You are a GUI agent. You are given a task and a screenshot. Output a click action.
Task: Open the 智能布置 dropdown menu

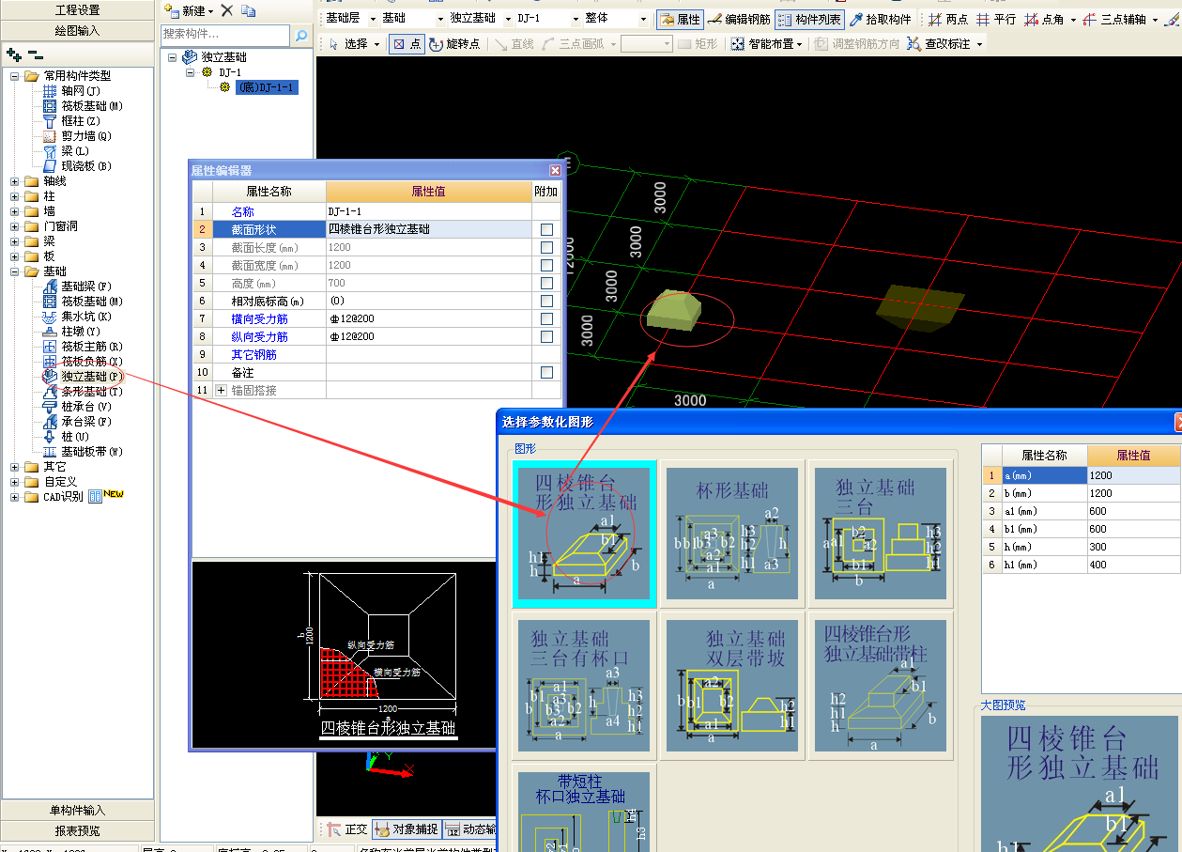767,44
